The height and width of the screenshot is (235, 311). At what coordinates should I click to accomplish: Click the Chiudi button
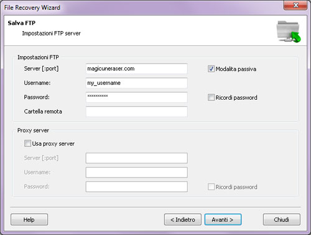point(282,219)
